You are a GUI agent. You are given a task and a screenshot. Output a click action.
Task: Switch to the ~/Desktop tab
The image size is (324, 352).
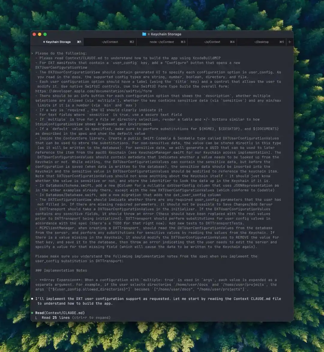261,42
